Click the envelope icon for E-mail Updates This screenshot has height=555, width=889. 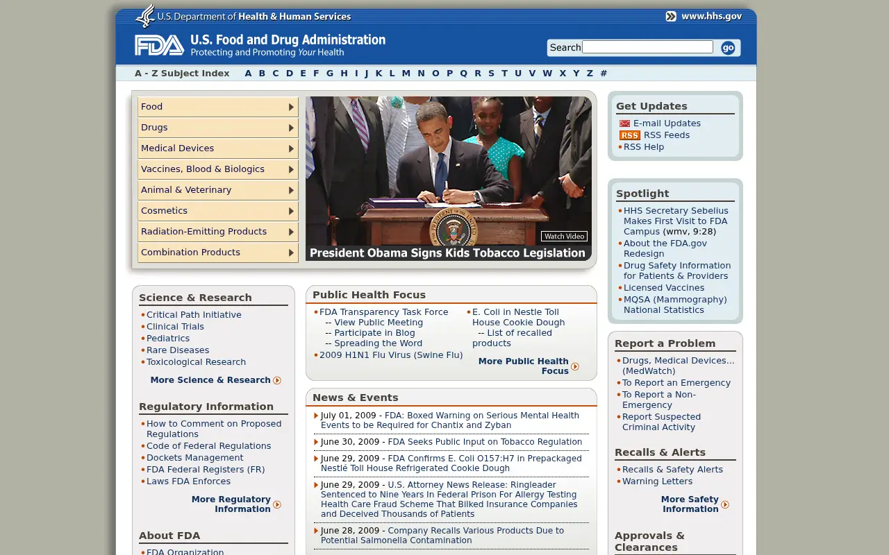coord(625,123)
